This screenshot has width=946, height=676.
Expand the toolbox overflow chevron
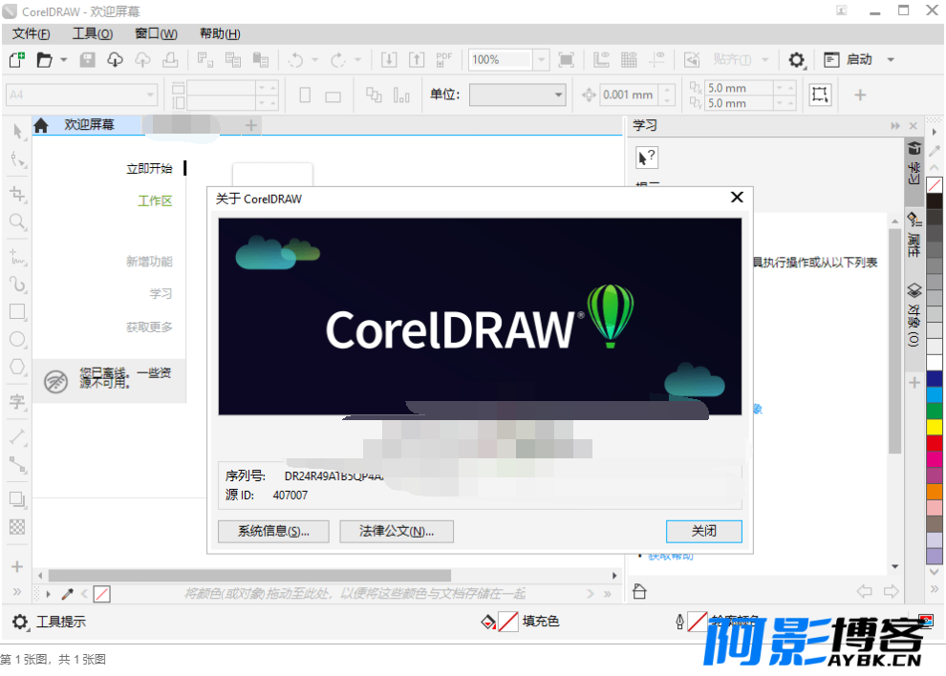tap(17, 592)
